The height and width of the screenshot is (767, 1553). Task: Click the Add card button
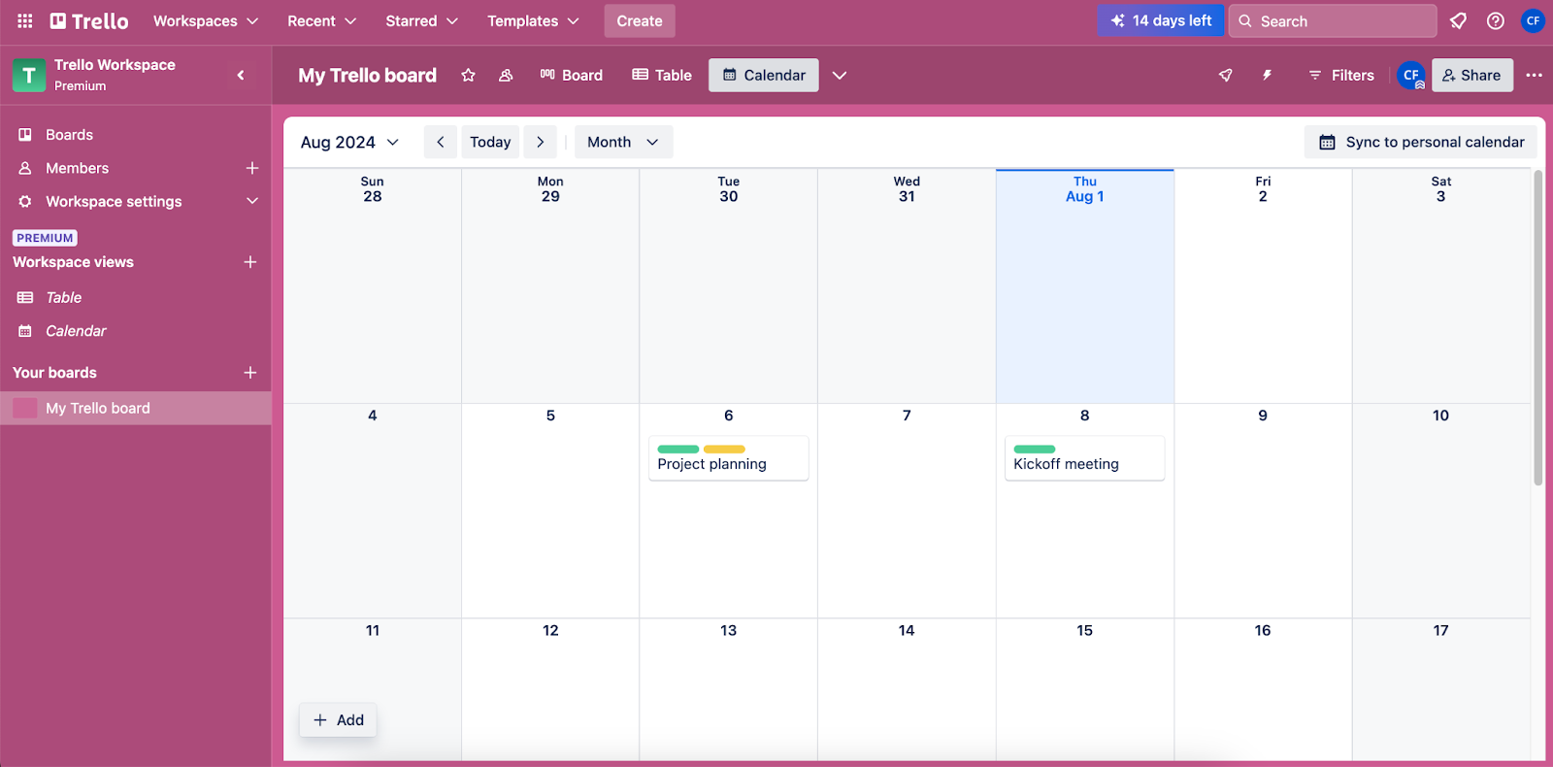(x=338, y=720)
